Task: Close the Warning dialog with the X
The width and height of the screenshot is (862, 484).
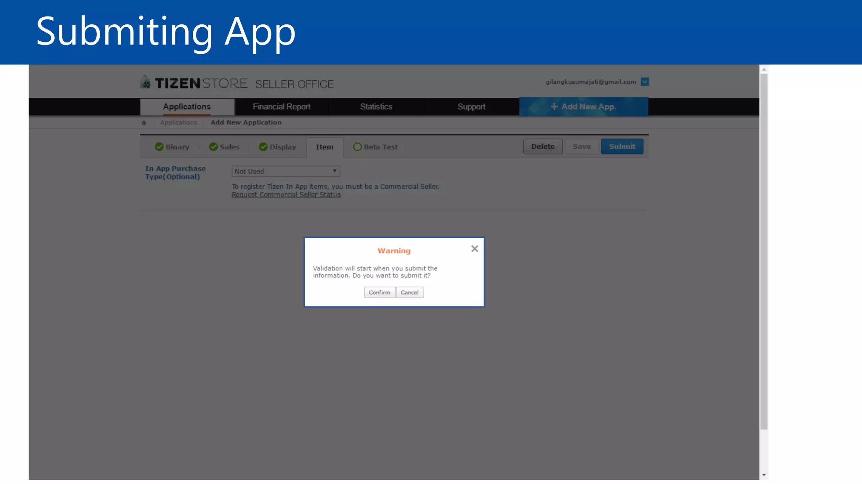Action: click(475, 249)
